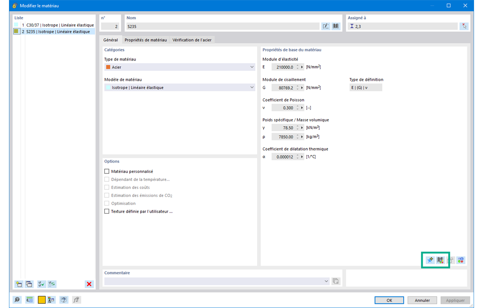483x308 pixels.
Task: Click the Poisson value 0.300 field
Action: 283,108
